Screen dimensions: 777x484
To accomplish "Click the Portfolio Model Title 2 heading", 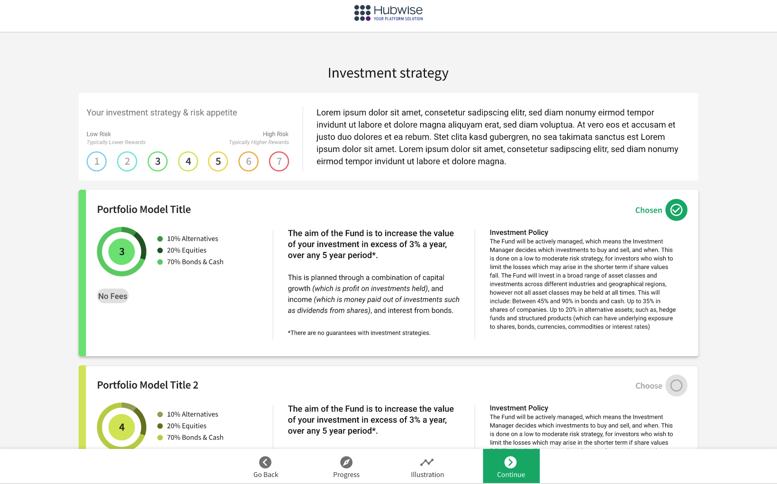I will [x=148, y=385].
